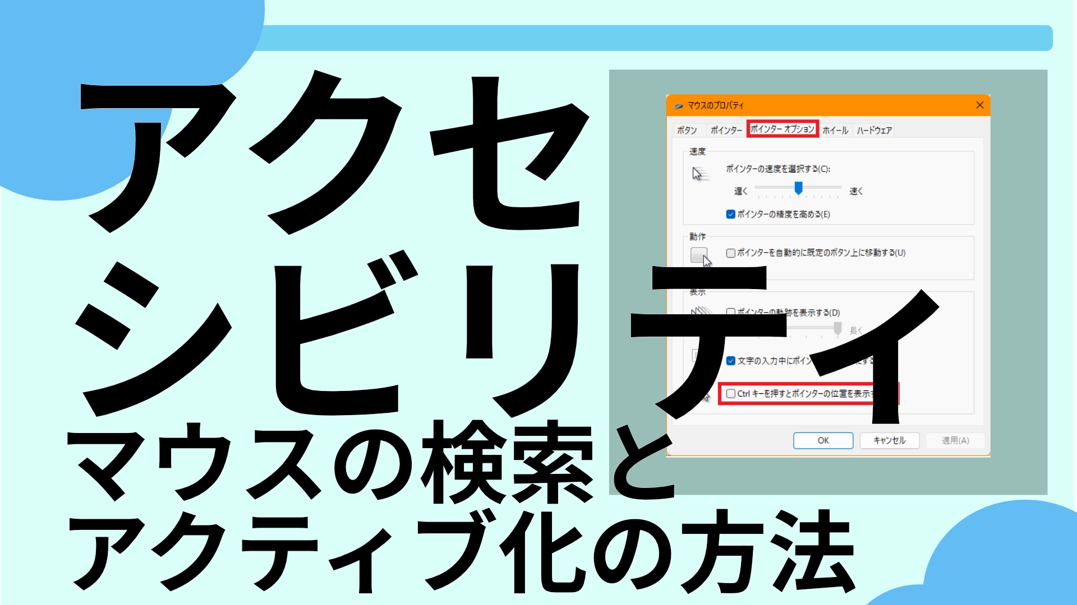Image resolution: width=1077 pixels, height=605 pixels.
Task: Click the pointer trail length slider handle
Action: click(x=837, y=328)
